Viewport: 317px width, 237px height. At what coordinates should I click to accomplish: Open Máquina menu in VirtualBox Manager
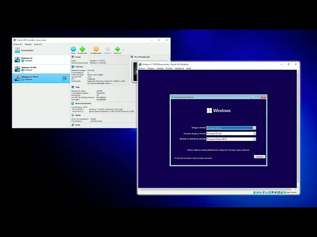point(28,44)
